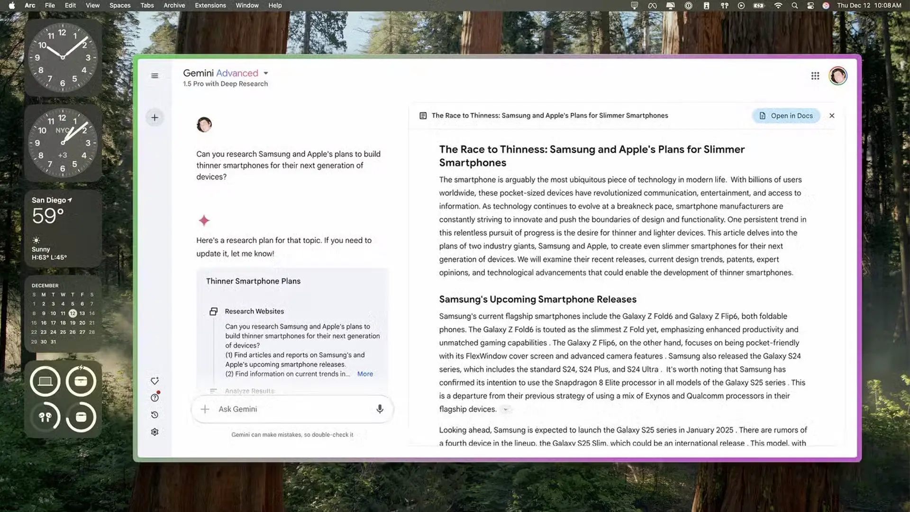Viewport: 910px width, 512px height.
Task: Click the Meta icon in menu bar
Action: point(653,6)
